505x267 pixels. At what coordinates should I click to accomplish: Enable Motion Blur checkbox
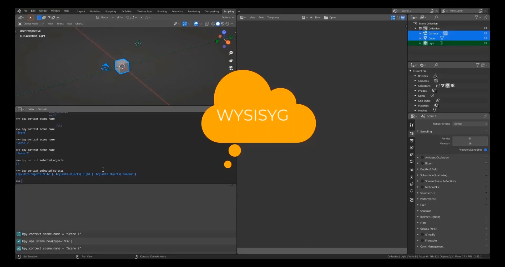click(x=422, y=187)
